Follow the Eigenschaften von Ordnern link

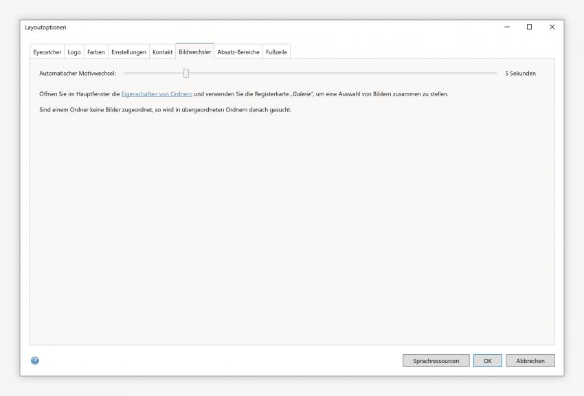[x=157, y=93]
